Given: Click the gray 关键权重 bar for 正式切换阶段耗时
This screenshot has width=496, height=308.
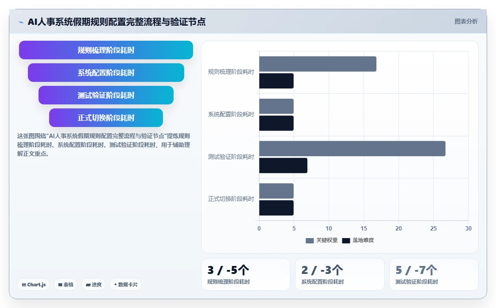Looking at the screenshot, I should point(276,191).
